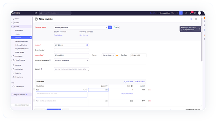Click New Address under Shipping Address
The width and height of the screenshot is (216, 121).
point(84,35)
